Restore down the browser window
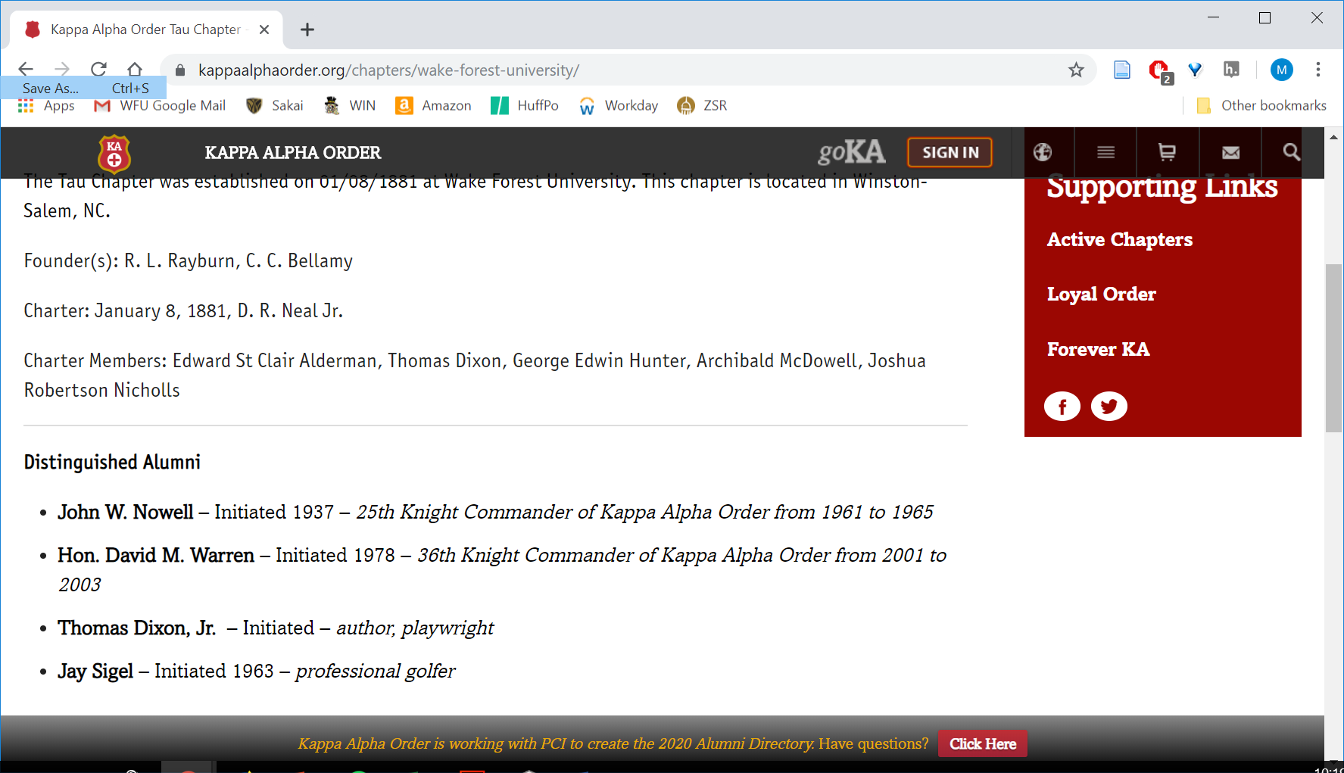Image resolution: width=1344 pixels, height=773 pixels. point(1264,17)
